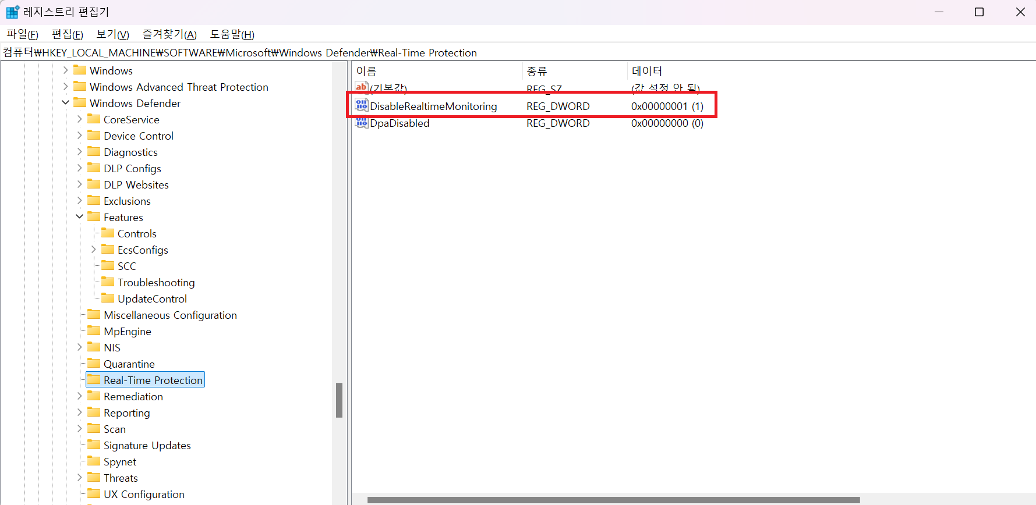This screenshot has height=505, width=1036.
Task: Expand the Windows Advanced Threat Protection node
Action: tap(65, 86)
